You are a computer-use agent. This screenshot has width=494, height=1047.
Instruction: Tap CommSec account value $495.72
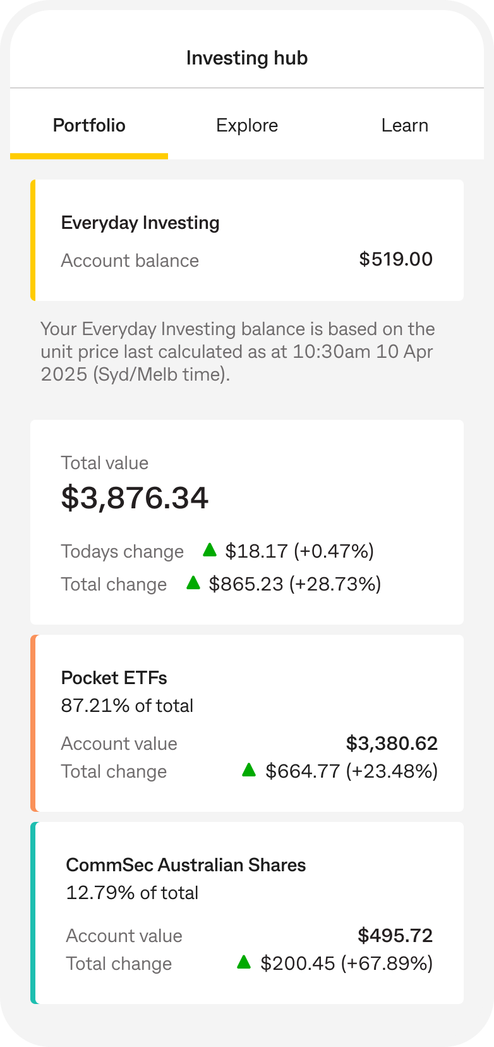tap(395, 936)
